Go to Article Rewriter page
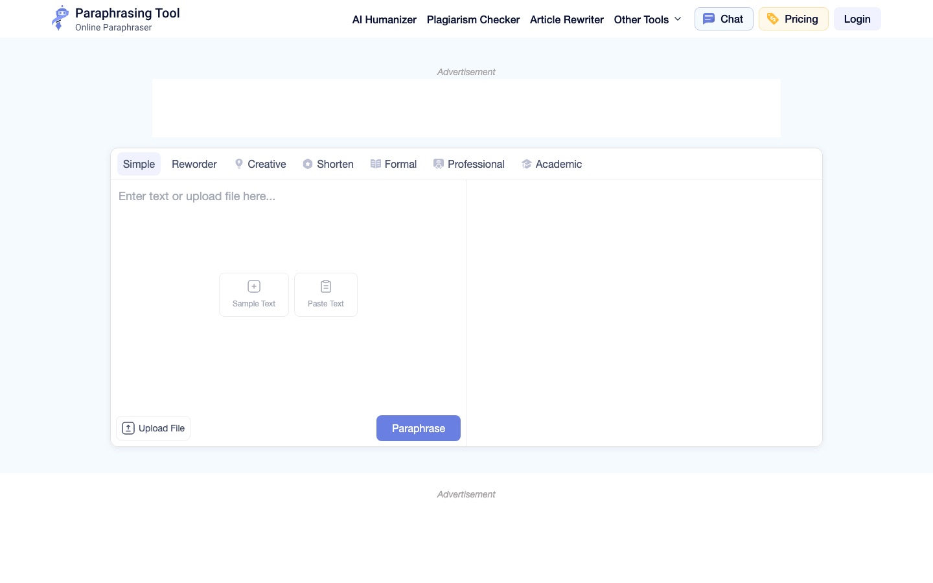 coord(567,19)
